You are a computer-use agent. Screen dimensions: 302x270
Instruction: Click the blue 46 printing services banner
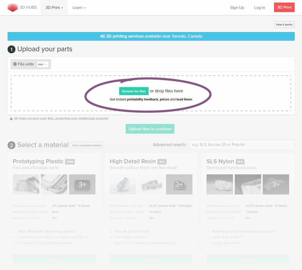(151, 36)
